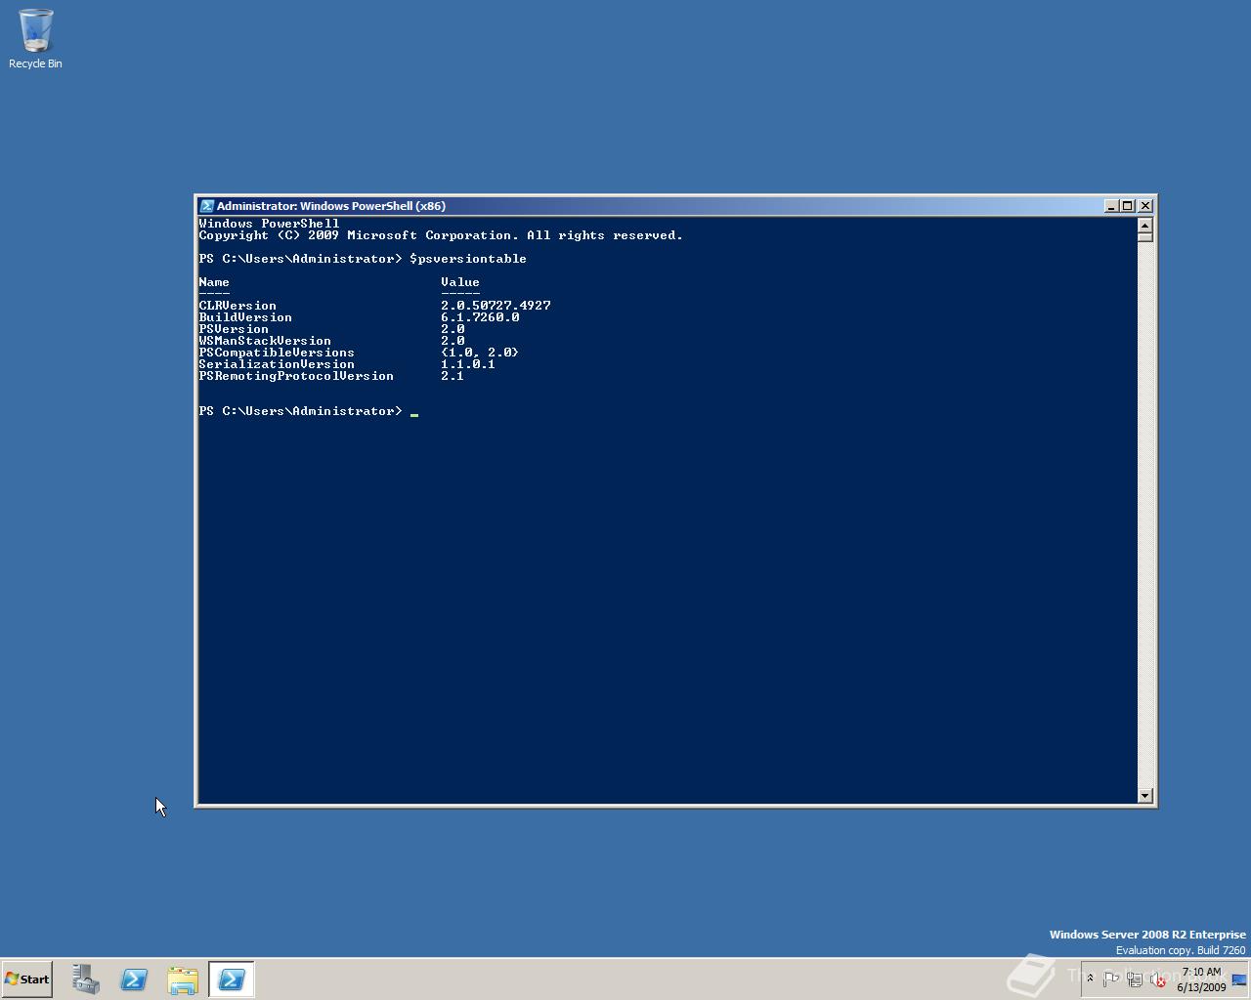The image size is (1251, 1000).
Task: Open the PowerShell window system menu icon
Action: 206,206
